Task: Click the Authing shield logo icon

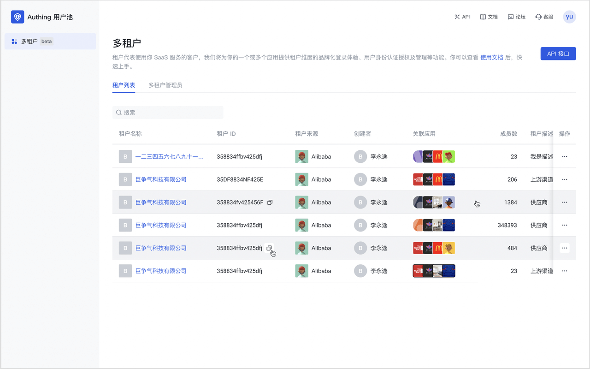Action: click(x=18, y=17)
